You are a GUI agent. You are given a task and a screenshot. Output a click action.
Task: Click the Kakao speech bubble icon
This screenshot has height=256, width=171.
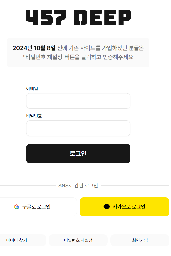click(107, 207)
